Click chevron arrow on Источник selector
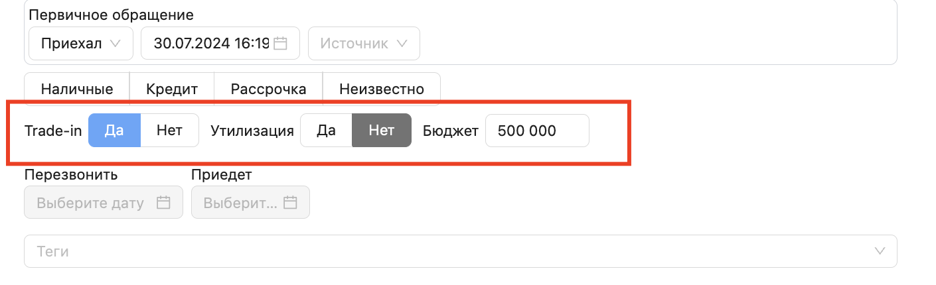Image resolution: width=936 pixels, height=285 pixels. coord(402,44)
